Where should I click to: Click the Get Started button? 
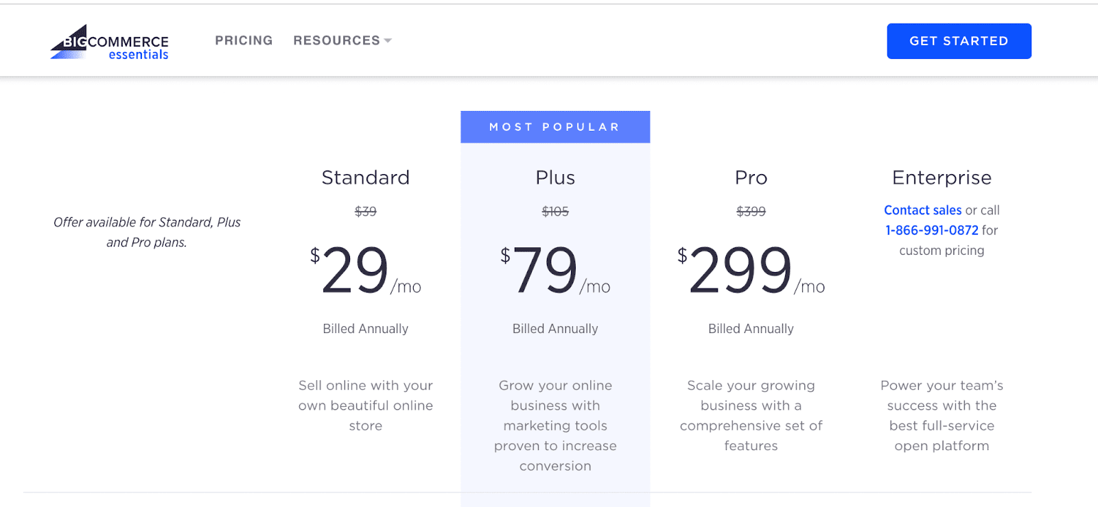click(x=959, y=40)
